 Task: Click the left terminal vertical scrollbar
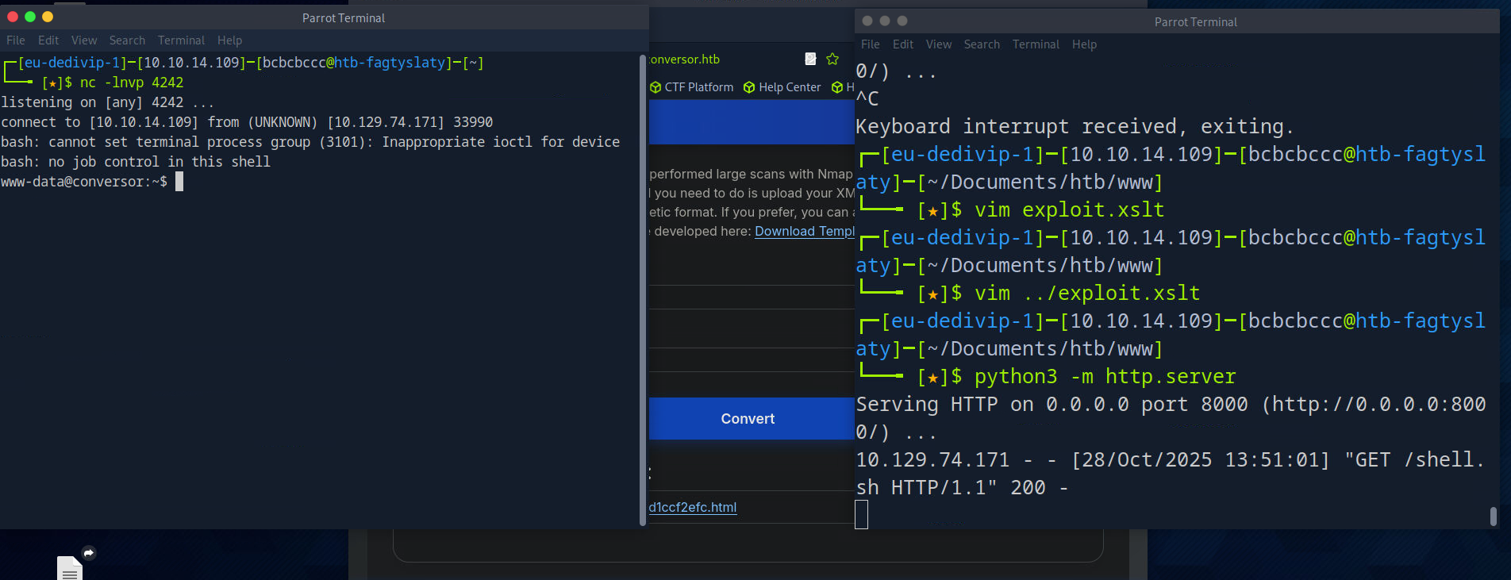[643, 290]
